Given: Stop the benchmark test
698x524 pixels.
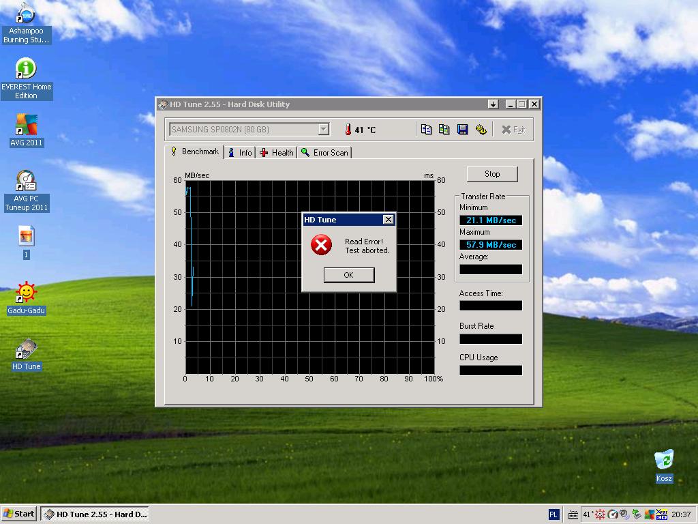Looking at the screenshot, I should 492,174.
